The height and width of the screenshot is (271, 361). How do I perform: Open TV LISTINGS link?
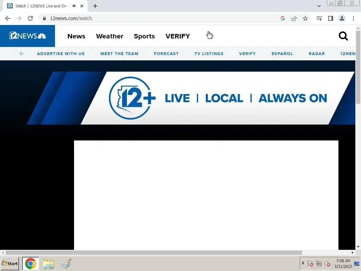tap(209, 54)
